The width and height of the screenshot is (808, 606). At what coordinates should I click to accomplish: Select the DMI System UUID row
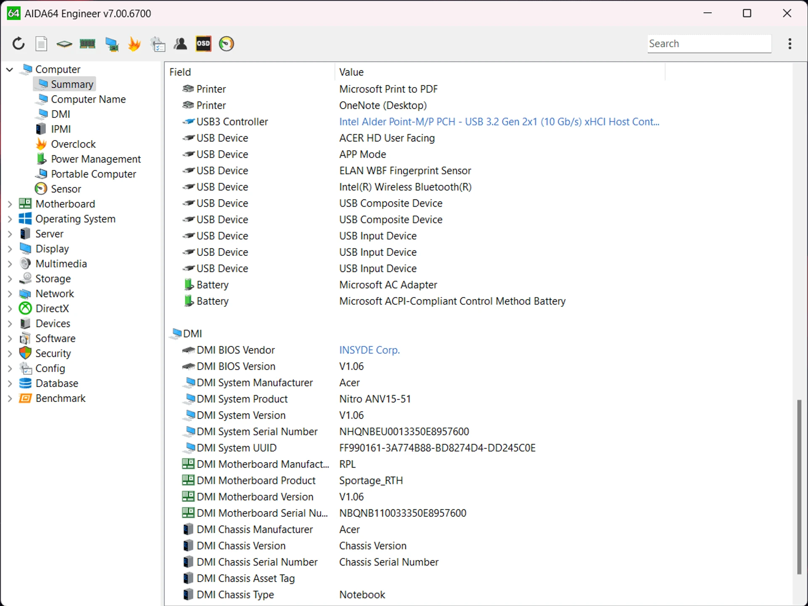414,448
